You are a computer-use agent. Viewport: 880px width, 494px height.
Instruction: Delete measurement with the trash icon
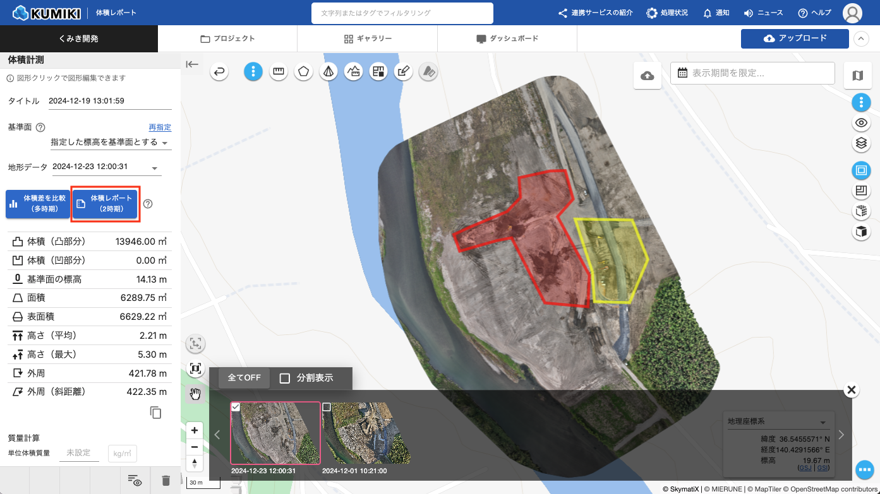[x=166, y=481]
